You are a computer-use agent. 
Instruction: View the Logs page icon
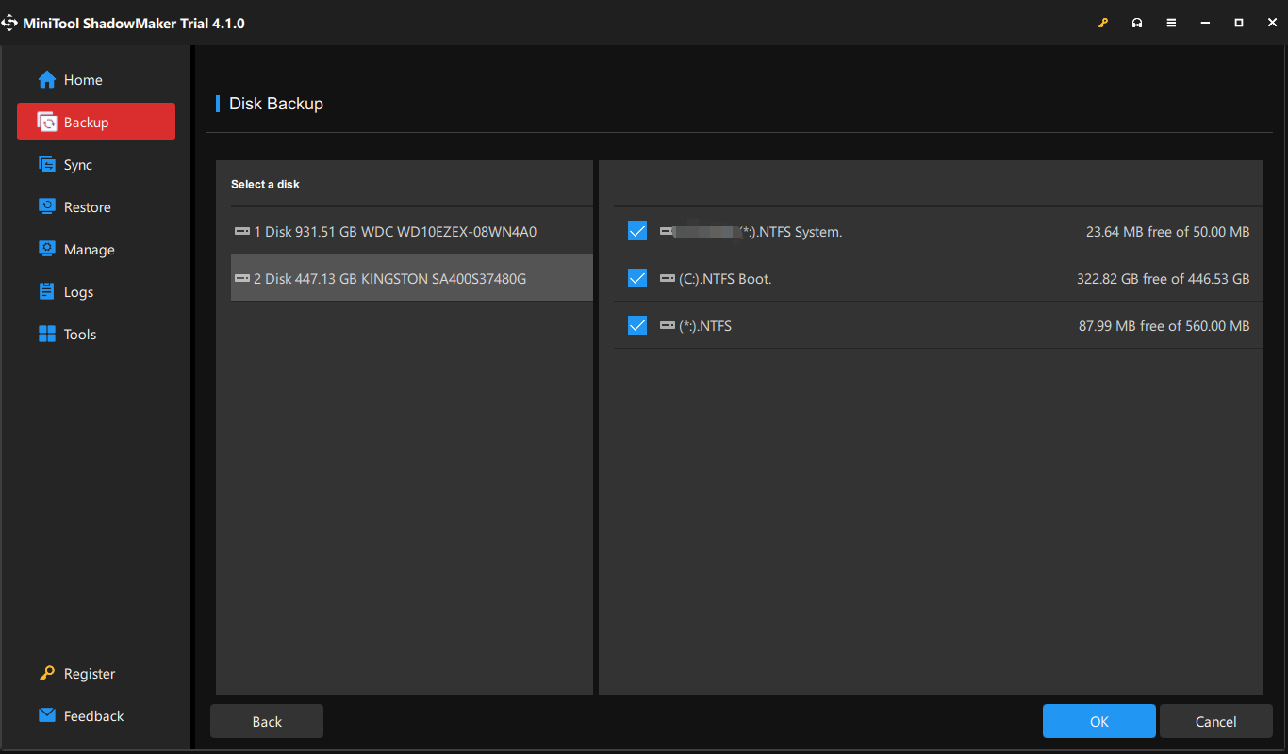47,292
